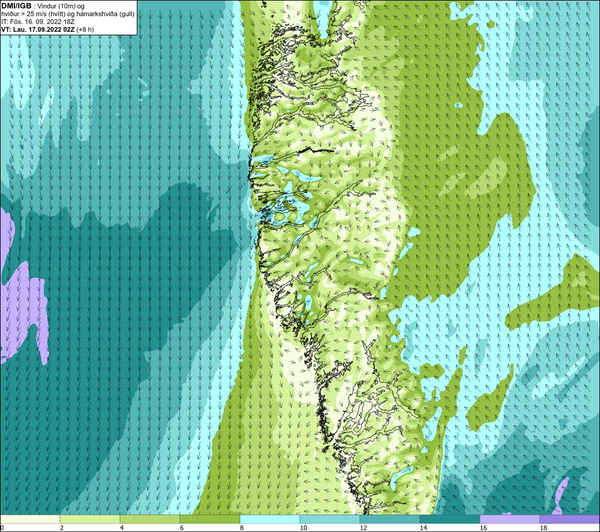Click the scale label '0'

pyautogui.click(x=2, y=528)
